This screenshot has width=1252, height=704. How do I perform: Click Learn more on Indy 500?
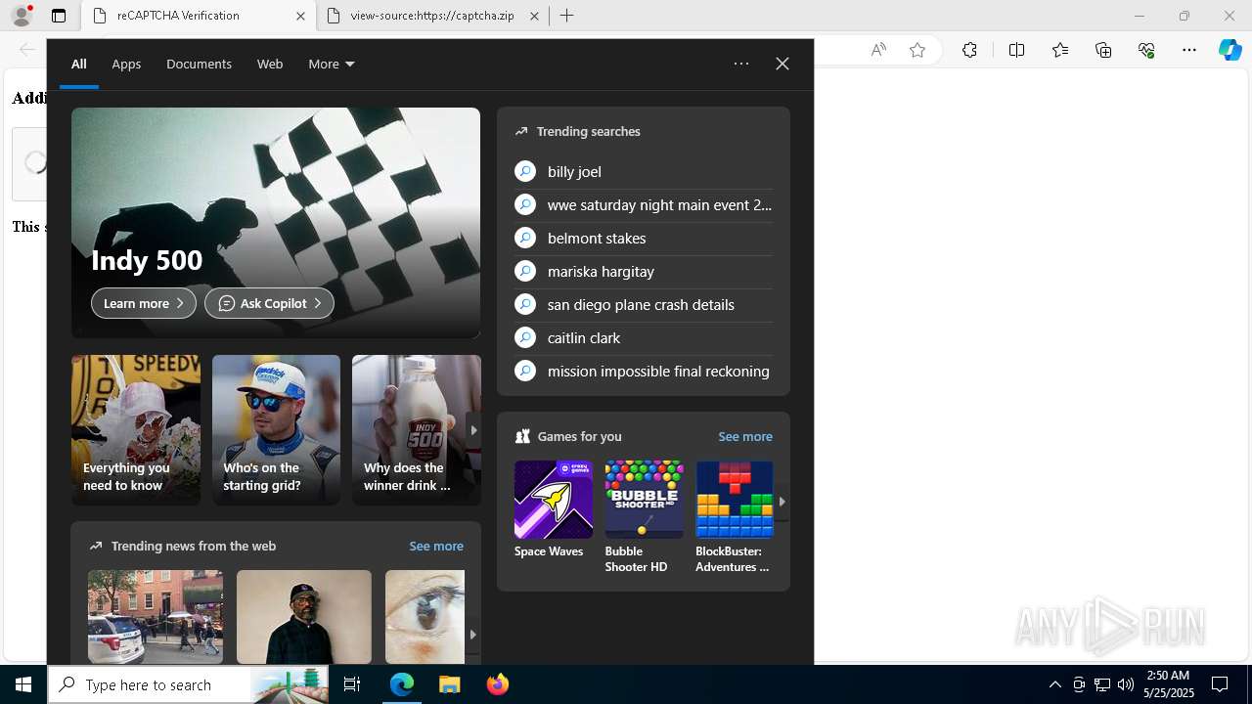[144, 303]
